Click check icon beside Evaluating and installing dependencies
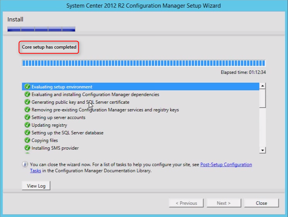The height and width of the screenshot is (217, 288). 27,94
